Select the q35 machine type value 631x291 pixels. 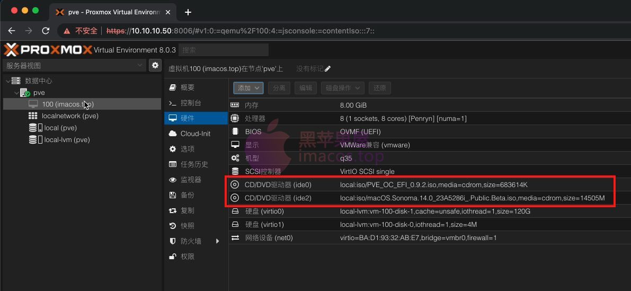[346, 158]
